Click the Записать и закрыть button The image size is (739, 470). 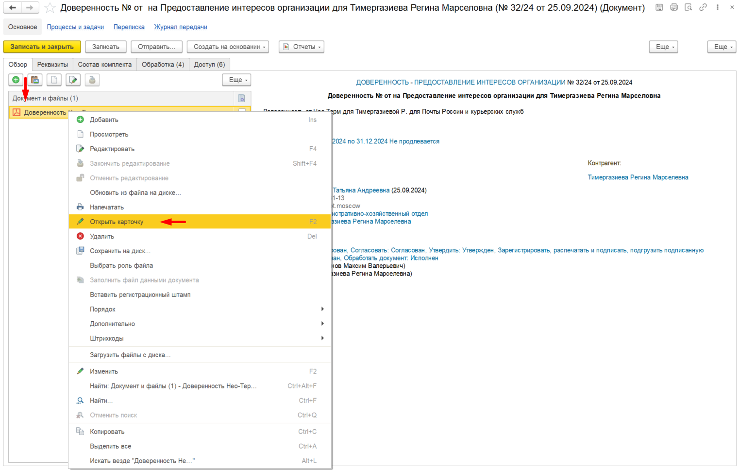click(x=42, y=47)
